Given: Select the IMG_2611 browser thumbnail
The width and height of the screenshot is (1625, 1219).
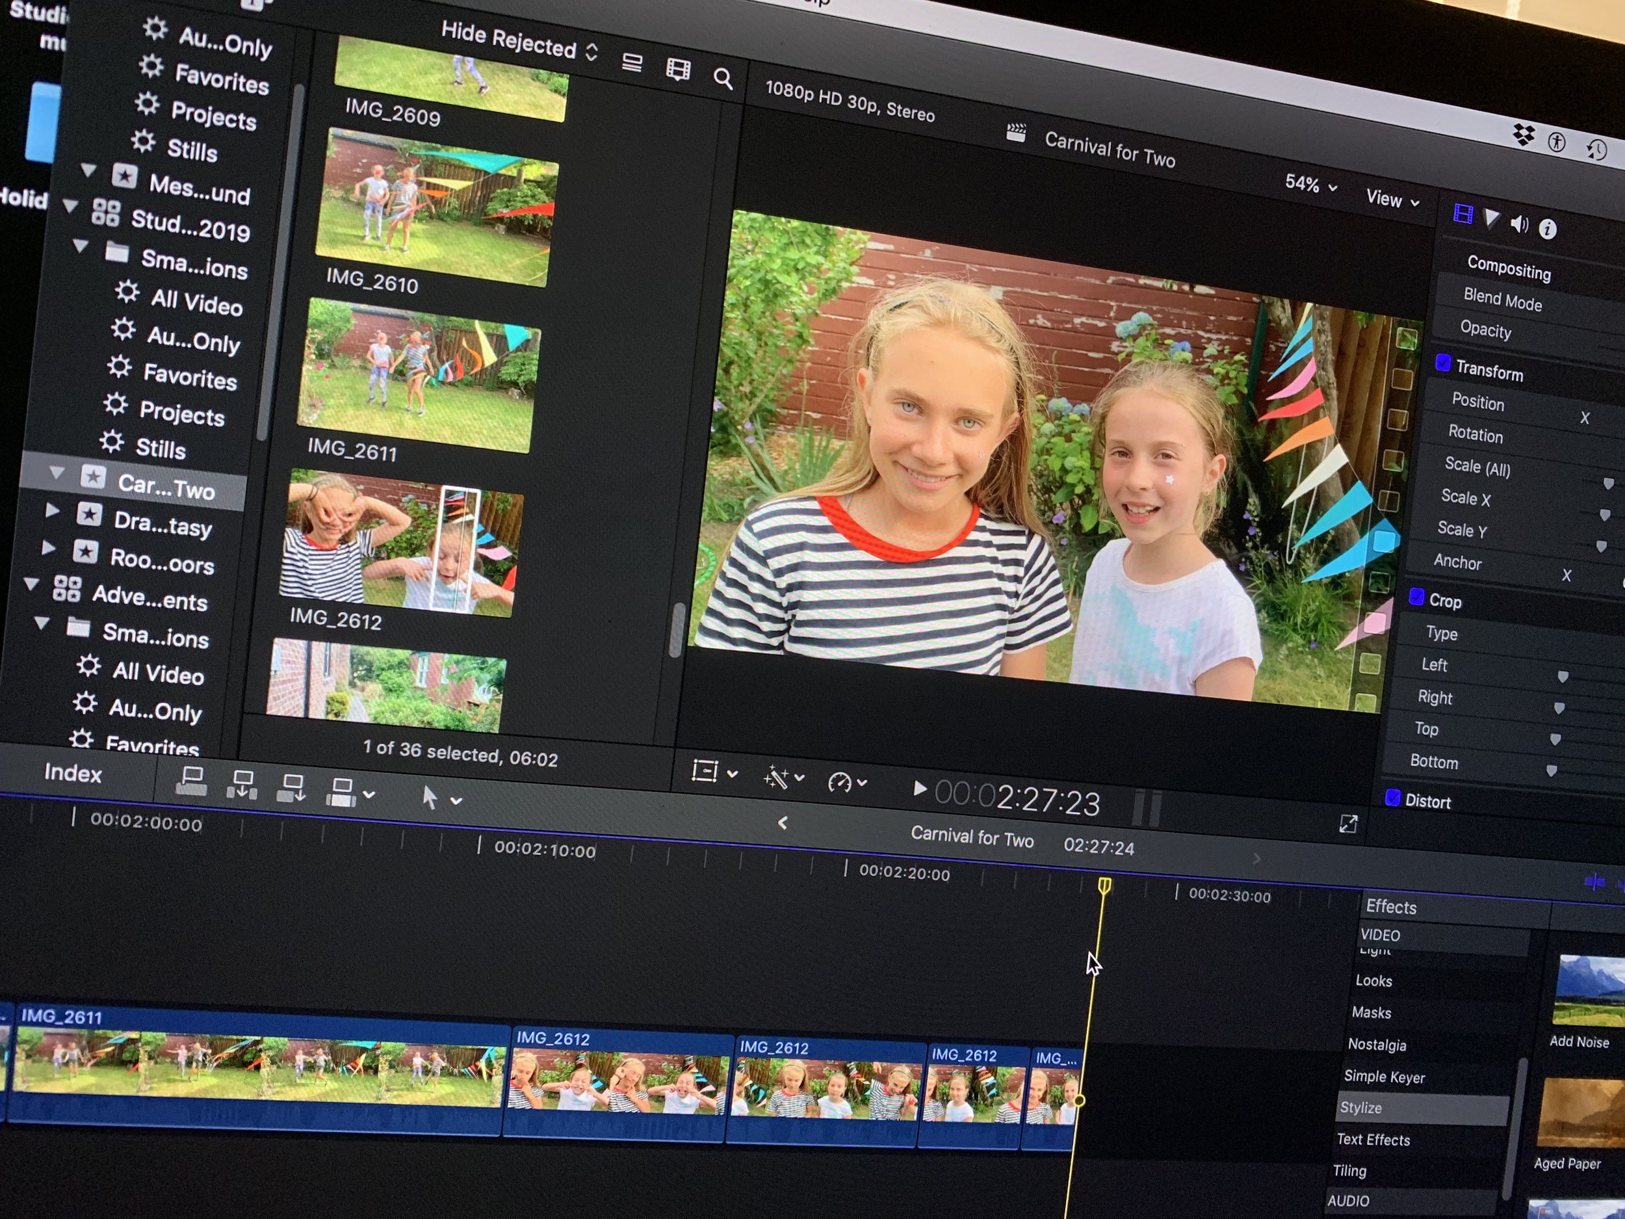Looking at the screenshot, I should (x=419, y=376).
